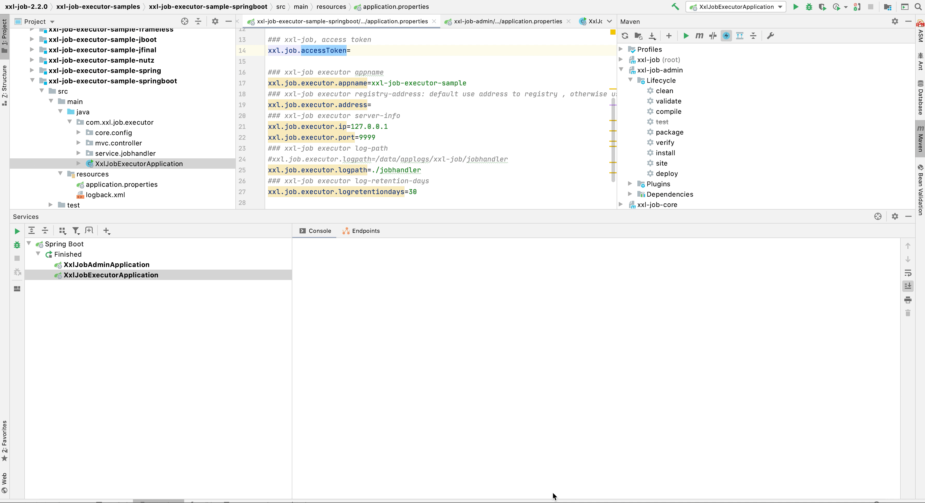This screenshot has width=925, height=503.
Task: Open Group By options in Services
Action: (63, 231)
